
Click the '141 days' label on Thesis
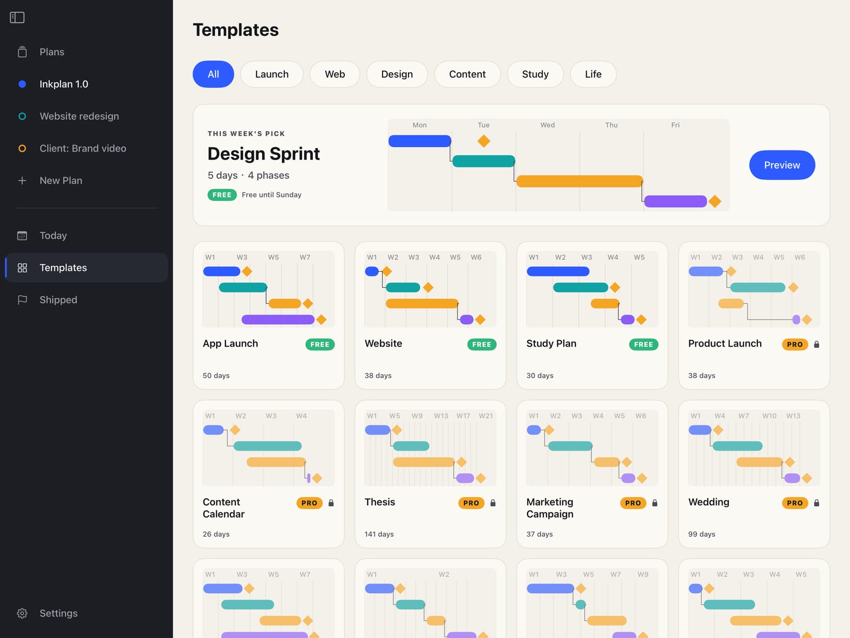[379, 534]
